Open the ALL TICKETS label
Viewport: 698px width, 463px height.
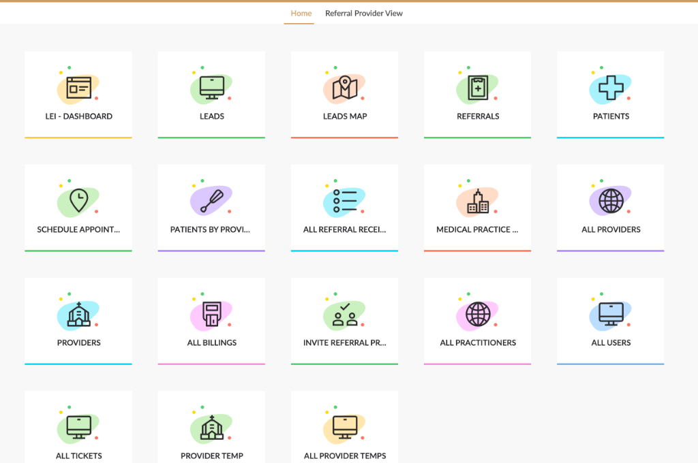(79, 456)
